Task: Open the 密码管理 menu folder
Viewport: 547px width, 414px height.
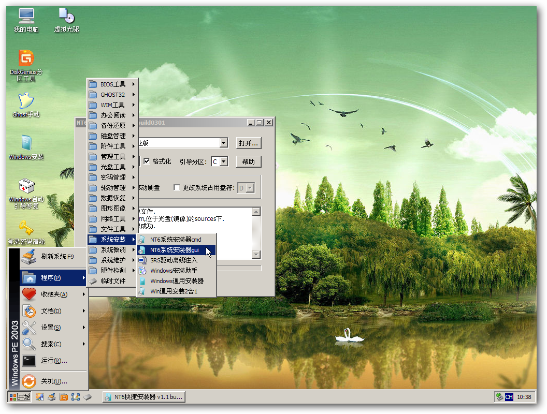Action: (x=112, y=178)
